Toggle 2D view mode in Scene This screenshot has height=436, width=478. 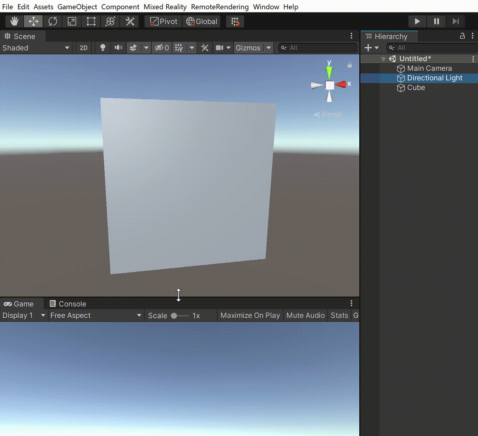click(84, 48)
